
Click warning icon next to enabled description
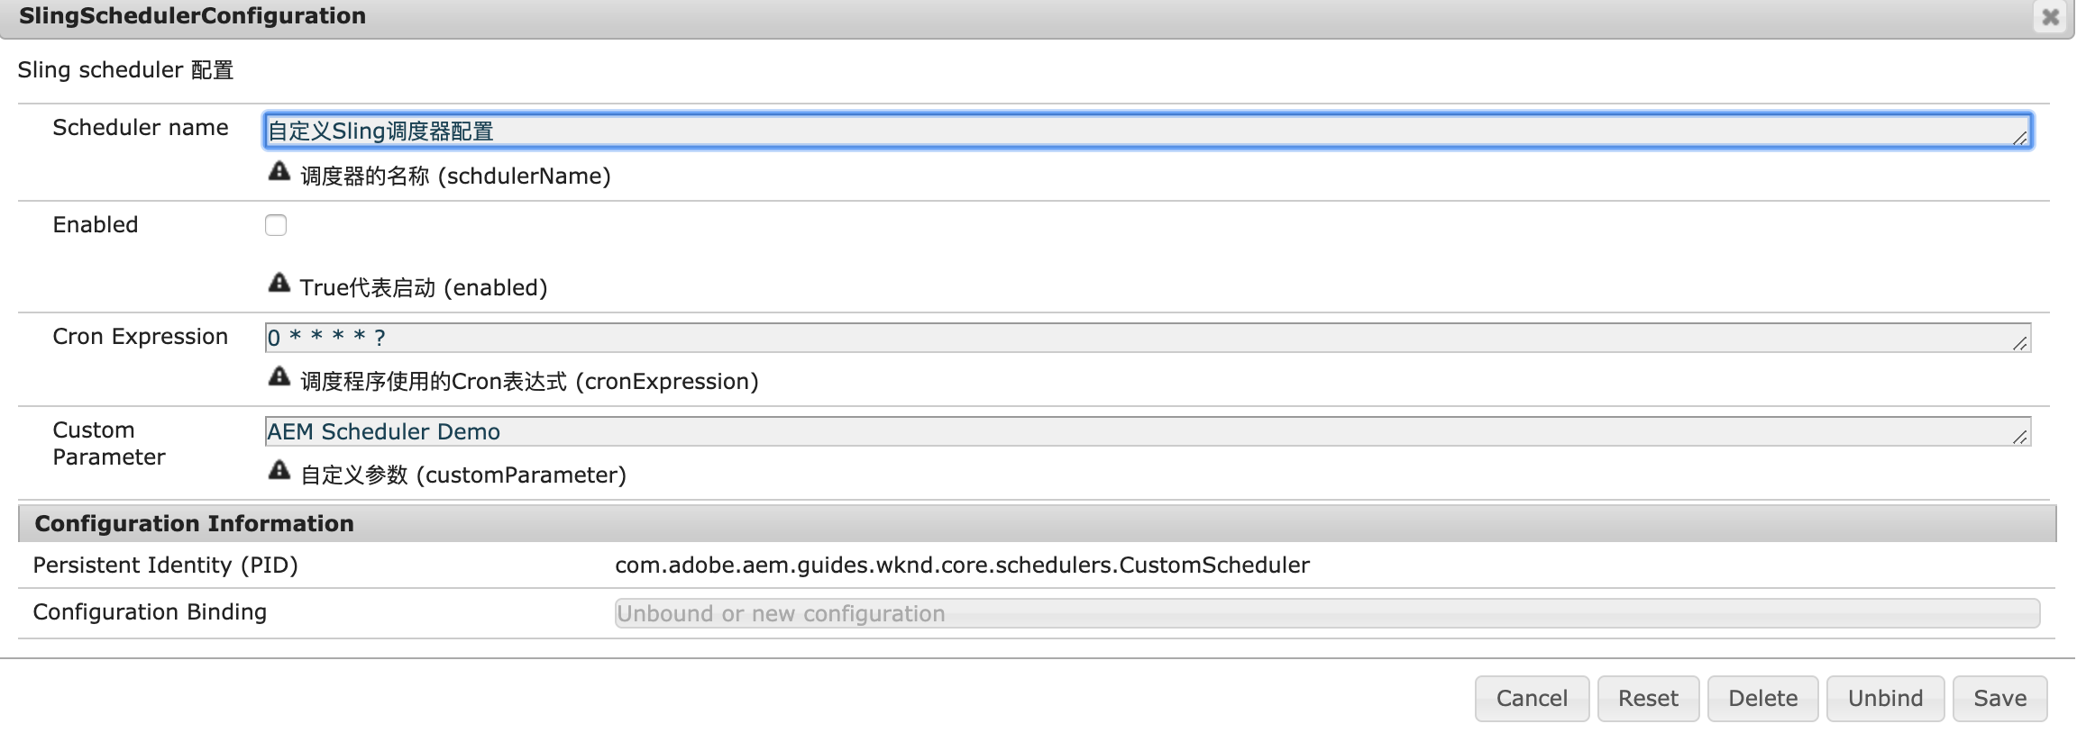coord(279,283)
